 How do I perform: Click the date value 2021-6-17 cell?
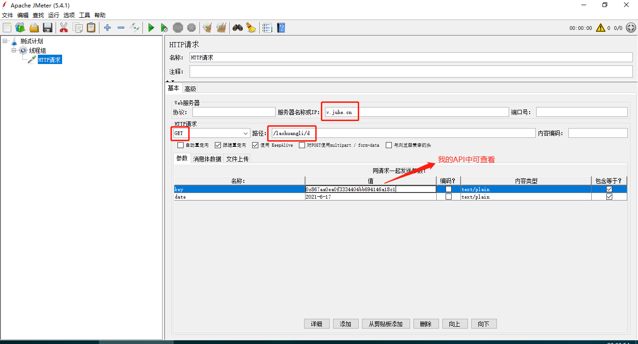tap(371, 197)
